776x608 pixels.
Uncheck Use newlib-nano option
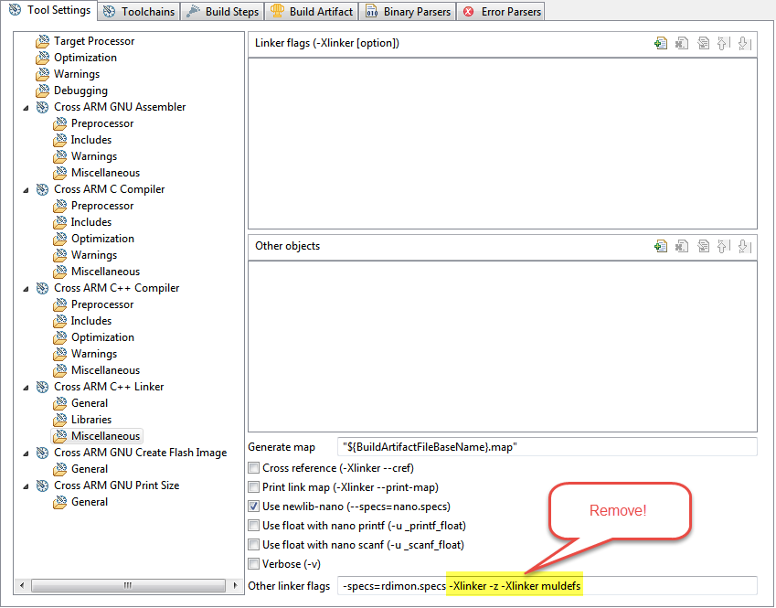coord(254,507)
